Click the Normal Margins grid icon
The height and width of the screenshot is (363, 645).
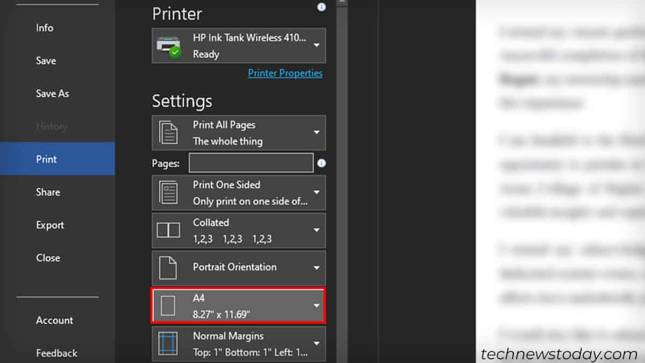[x=169, y=343]
